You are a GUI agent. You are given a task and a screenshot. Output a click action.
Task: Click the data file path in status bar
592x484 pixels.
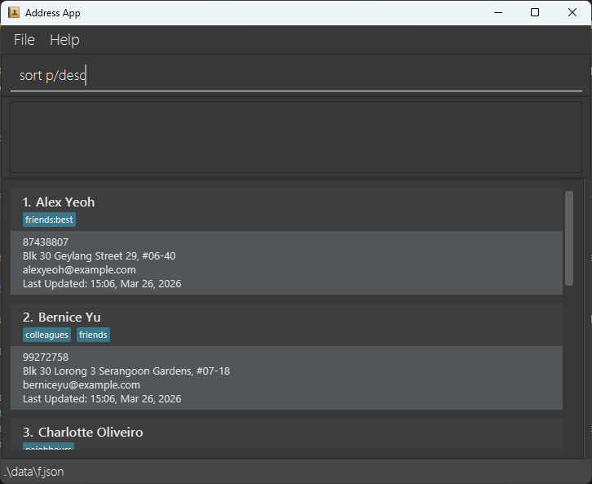point(33,472)
